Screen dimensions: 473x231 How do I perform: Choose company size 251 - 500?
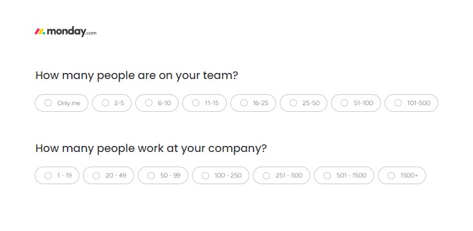[x=282, y=175]
